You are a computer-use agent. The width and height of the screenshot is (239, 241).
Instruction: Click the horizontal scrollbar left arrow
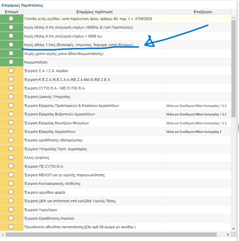(x=3, y=234)
